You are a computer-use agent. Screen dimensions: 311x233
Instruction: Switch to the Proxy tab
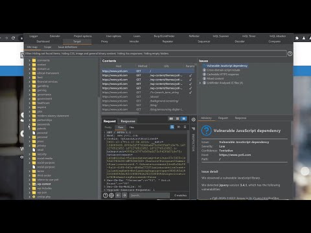pos(104,41)
